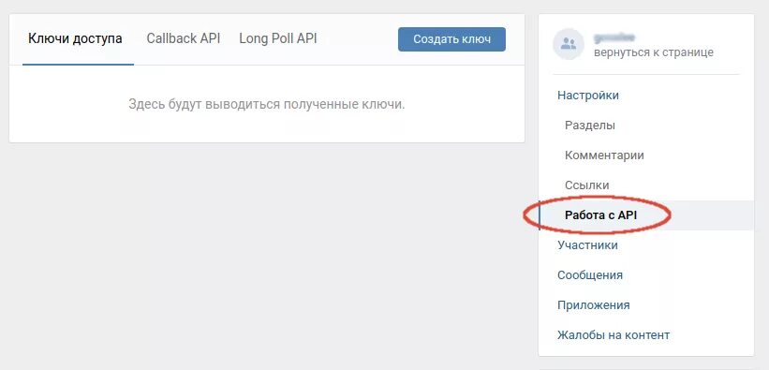Screen dimensions: 769x370
Task: Select the "Ссылки" sidebar item
Action: coord(587,185)
